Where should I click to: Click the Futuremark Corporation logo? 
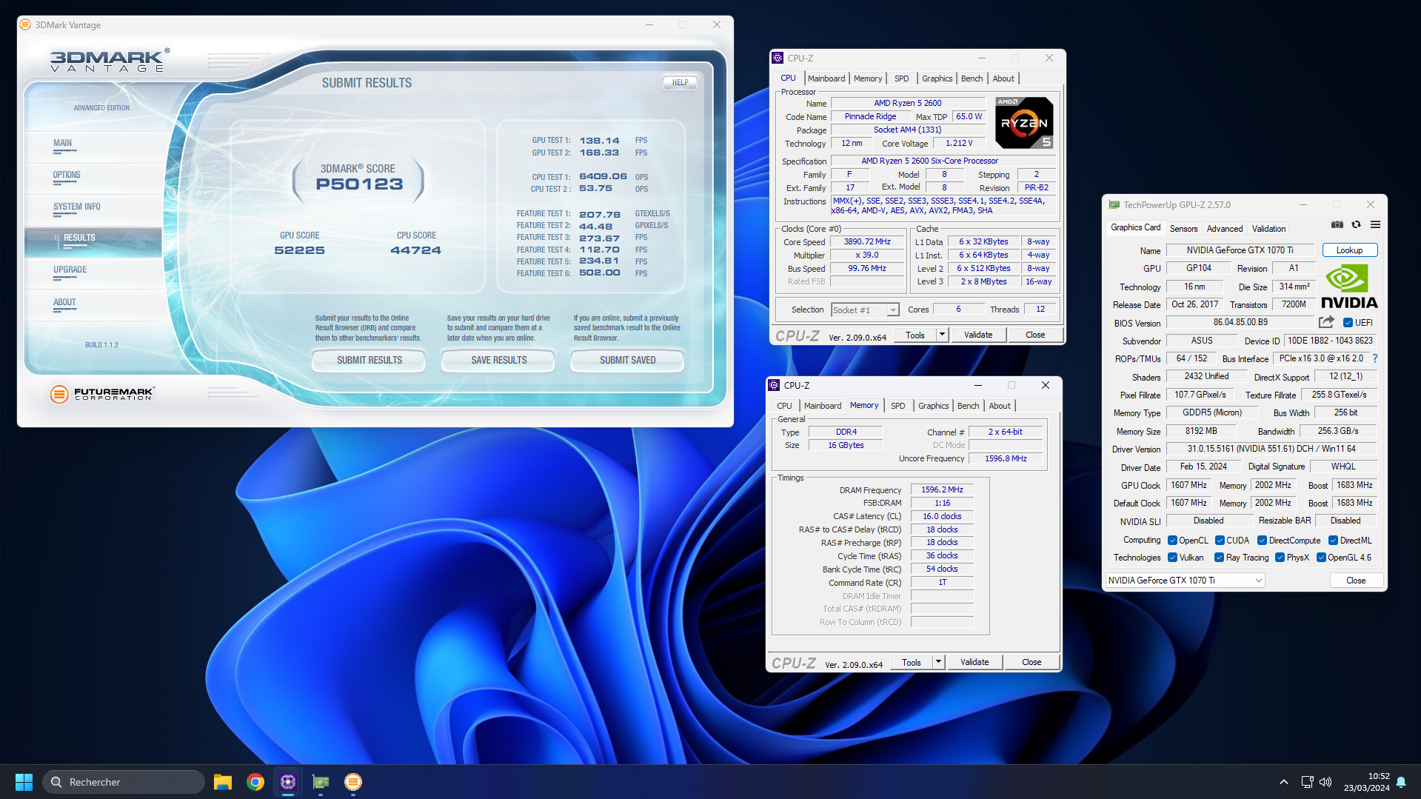[102, 394]
